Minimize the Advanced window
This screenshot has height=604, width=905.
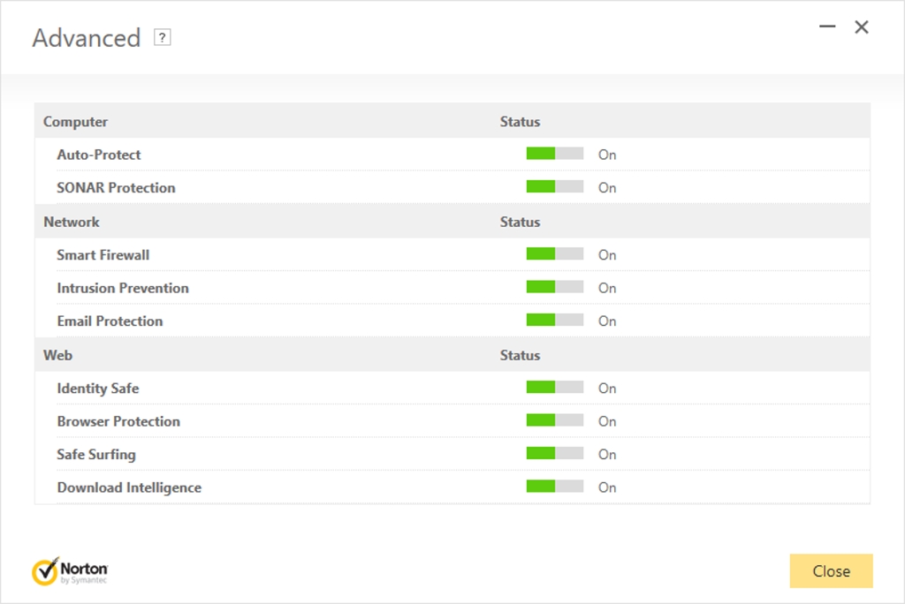pyautogui.click(x=827, y=27)
